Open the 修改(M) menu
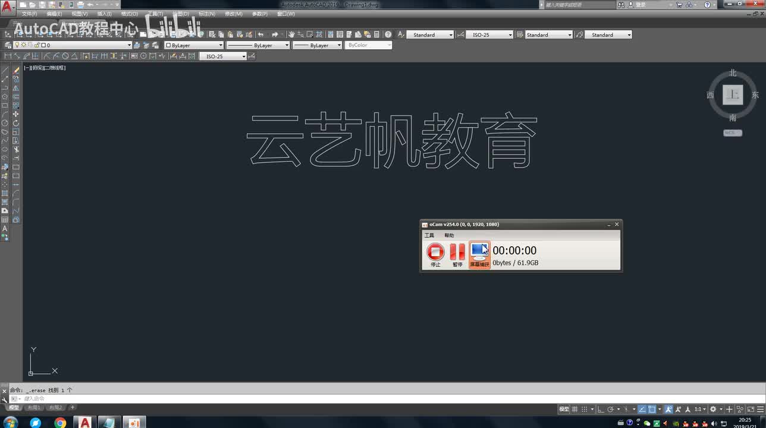The image size is (766, 428). coord(234,14)
